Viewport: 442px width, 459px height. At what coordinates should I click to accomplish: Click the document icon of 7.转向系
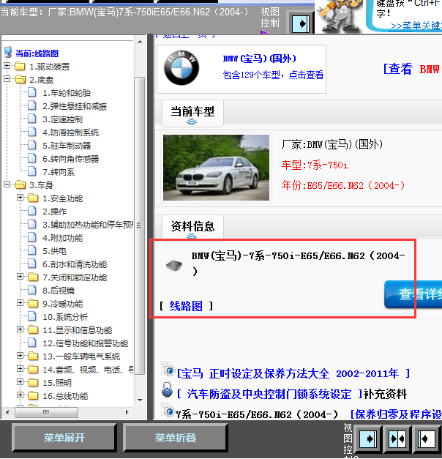pyautogui.click(x=32, y=171)
